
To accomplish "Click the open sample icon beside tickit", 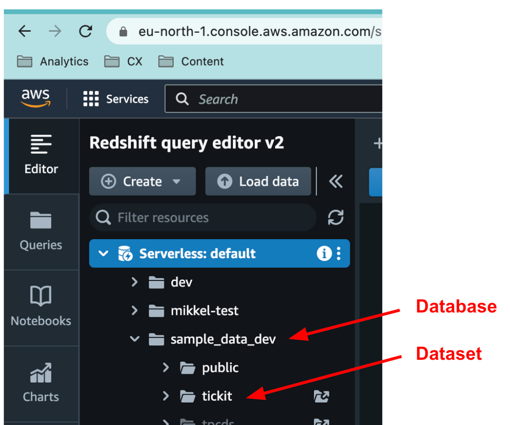I will coord(321,396).
